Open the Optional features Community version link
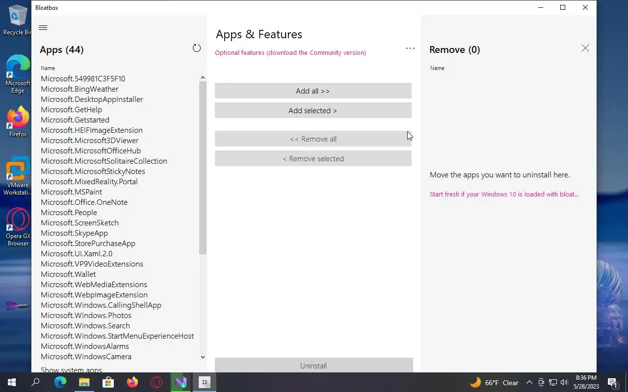This screenshot has height=392, width=628. 290,52
